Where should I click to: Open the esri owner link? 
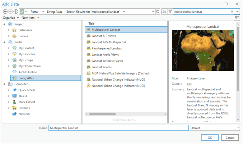tap(189, 84)
